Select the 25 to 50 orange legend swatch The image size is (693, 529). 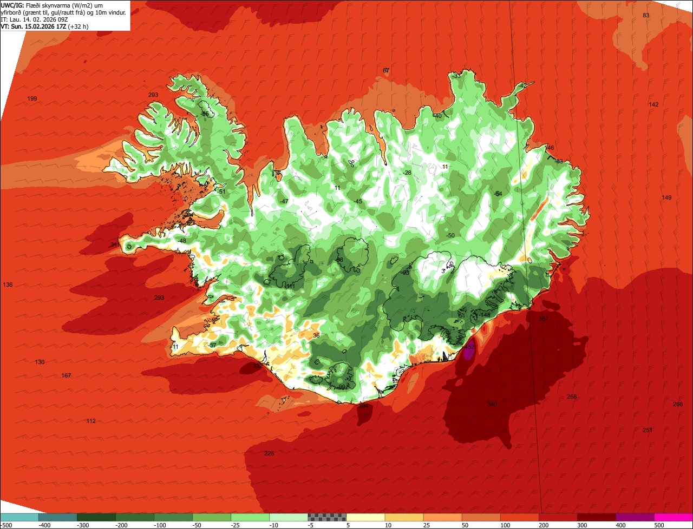(x=442, y=517)
